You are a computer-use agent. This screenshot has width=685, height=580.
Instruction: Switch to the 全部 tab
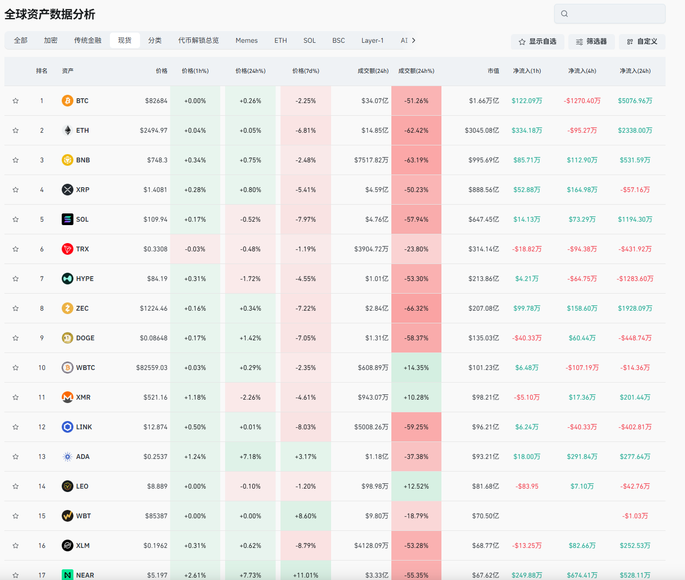[x=21, y=40]
